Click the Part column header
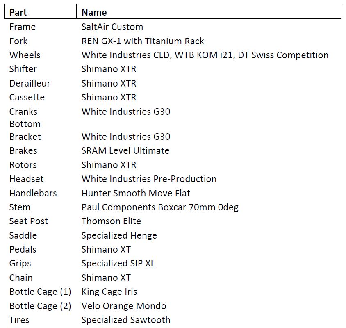Viewport: 346px width, 328px height. [18, 12]
